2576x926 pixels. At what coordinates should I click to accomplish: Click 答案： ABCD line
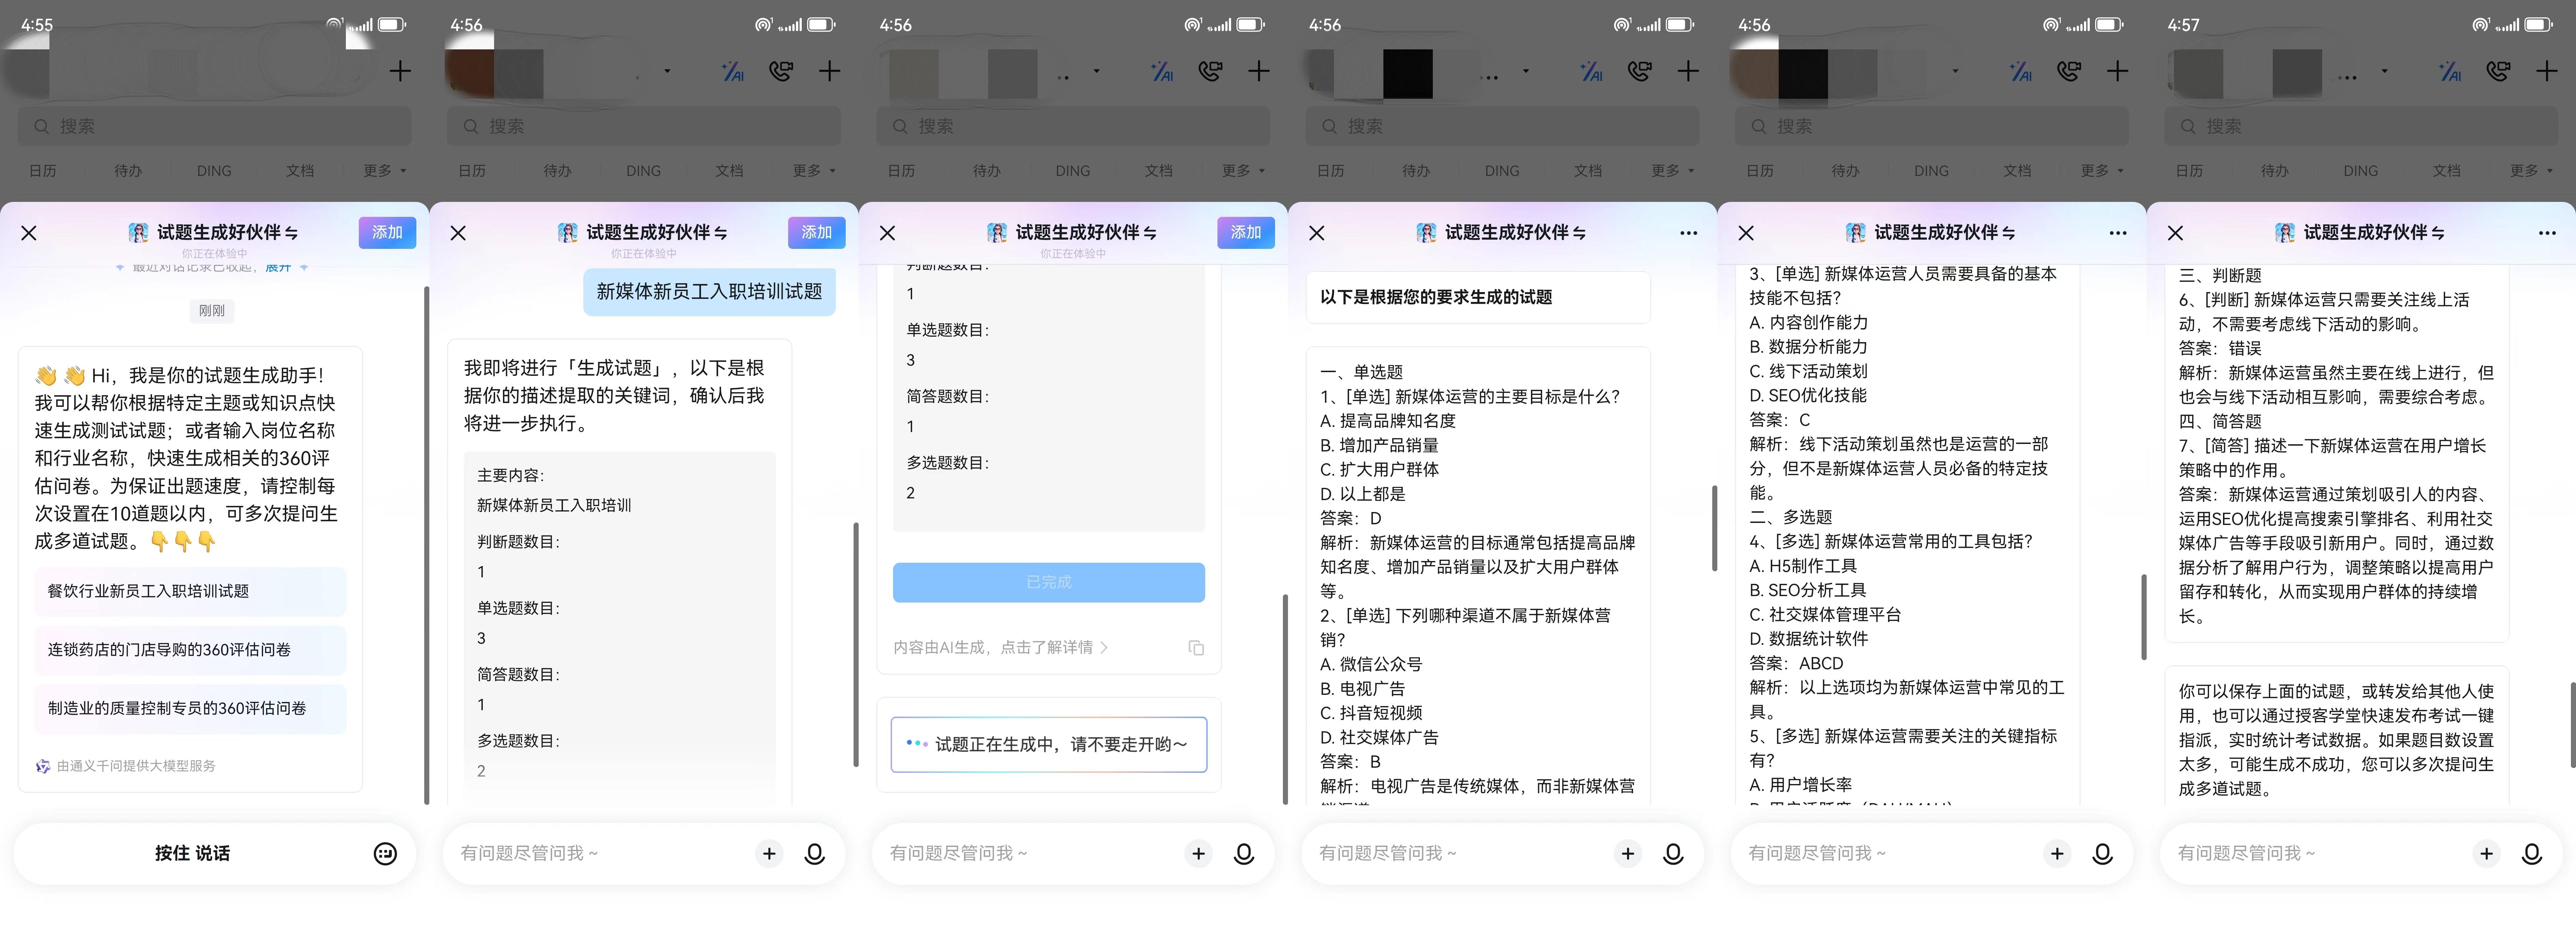click(x=1796, y=663)
